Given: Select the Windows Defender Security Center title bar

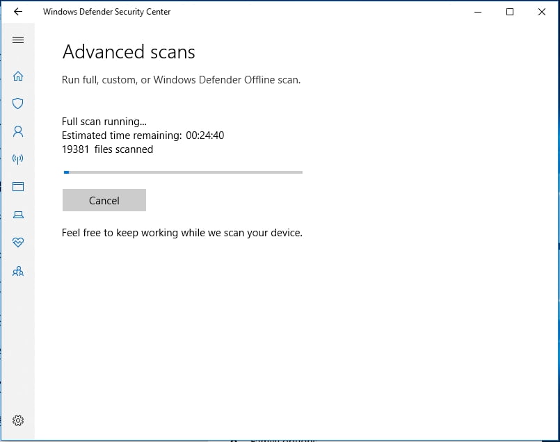Looking at the screenshot, I should tap(106, 12).
